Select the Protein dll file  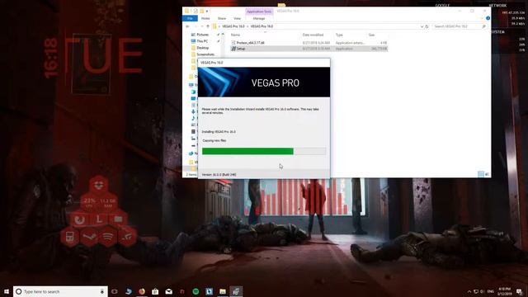[250, 43]
